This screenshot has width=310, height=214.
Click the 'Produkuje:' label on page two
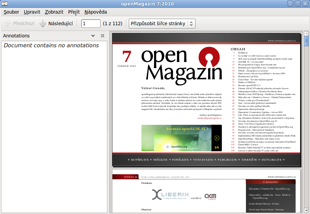(x=147, y=183)
